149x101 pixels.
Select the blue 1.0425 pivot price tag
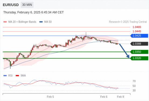coord(139,36)
